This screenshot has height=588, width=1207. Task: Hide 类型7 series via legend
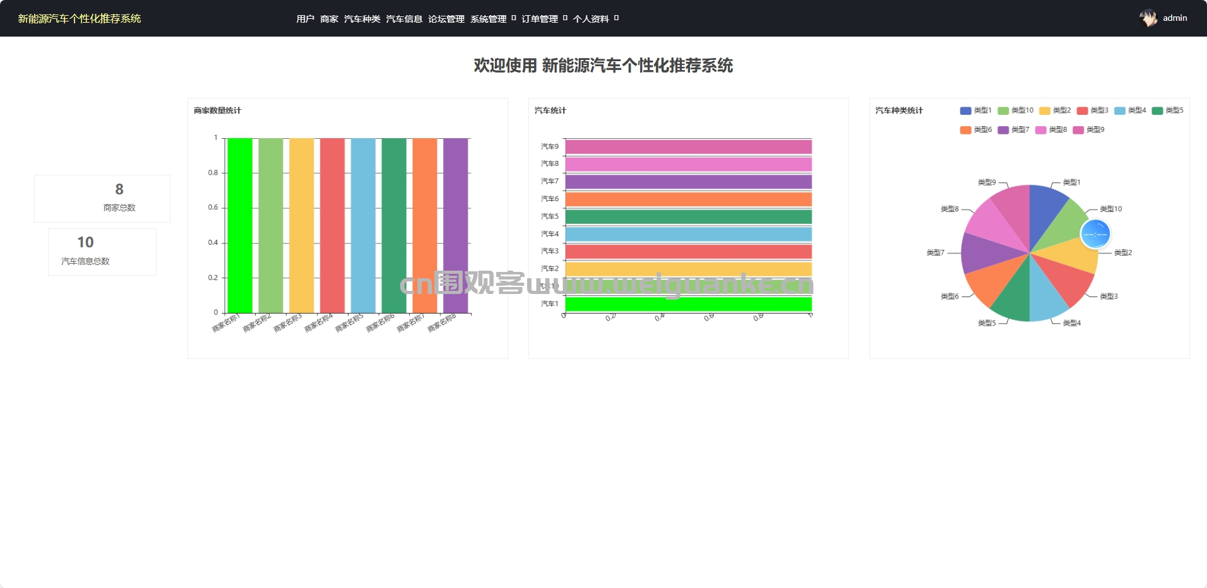coord(1013,130)
